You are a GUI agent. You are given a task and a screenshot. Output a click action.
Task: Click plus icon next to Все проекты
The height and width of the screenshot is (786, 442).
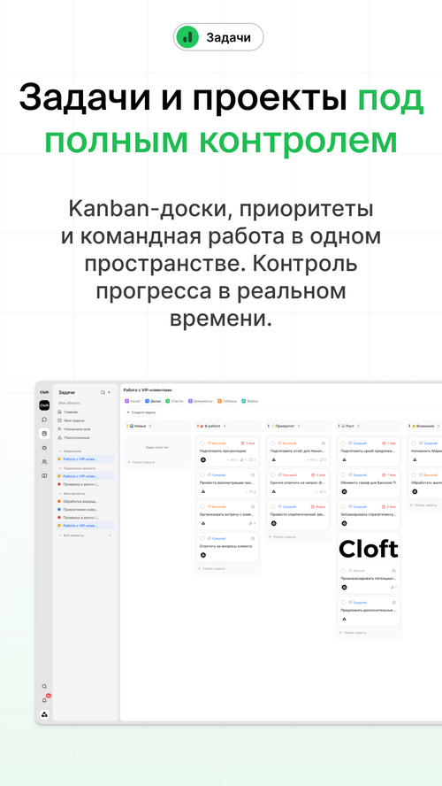click(x=110, y=536)
